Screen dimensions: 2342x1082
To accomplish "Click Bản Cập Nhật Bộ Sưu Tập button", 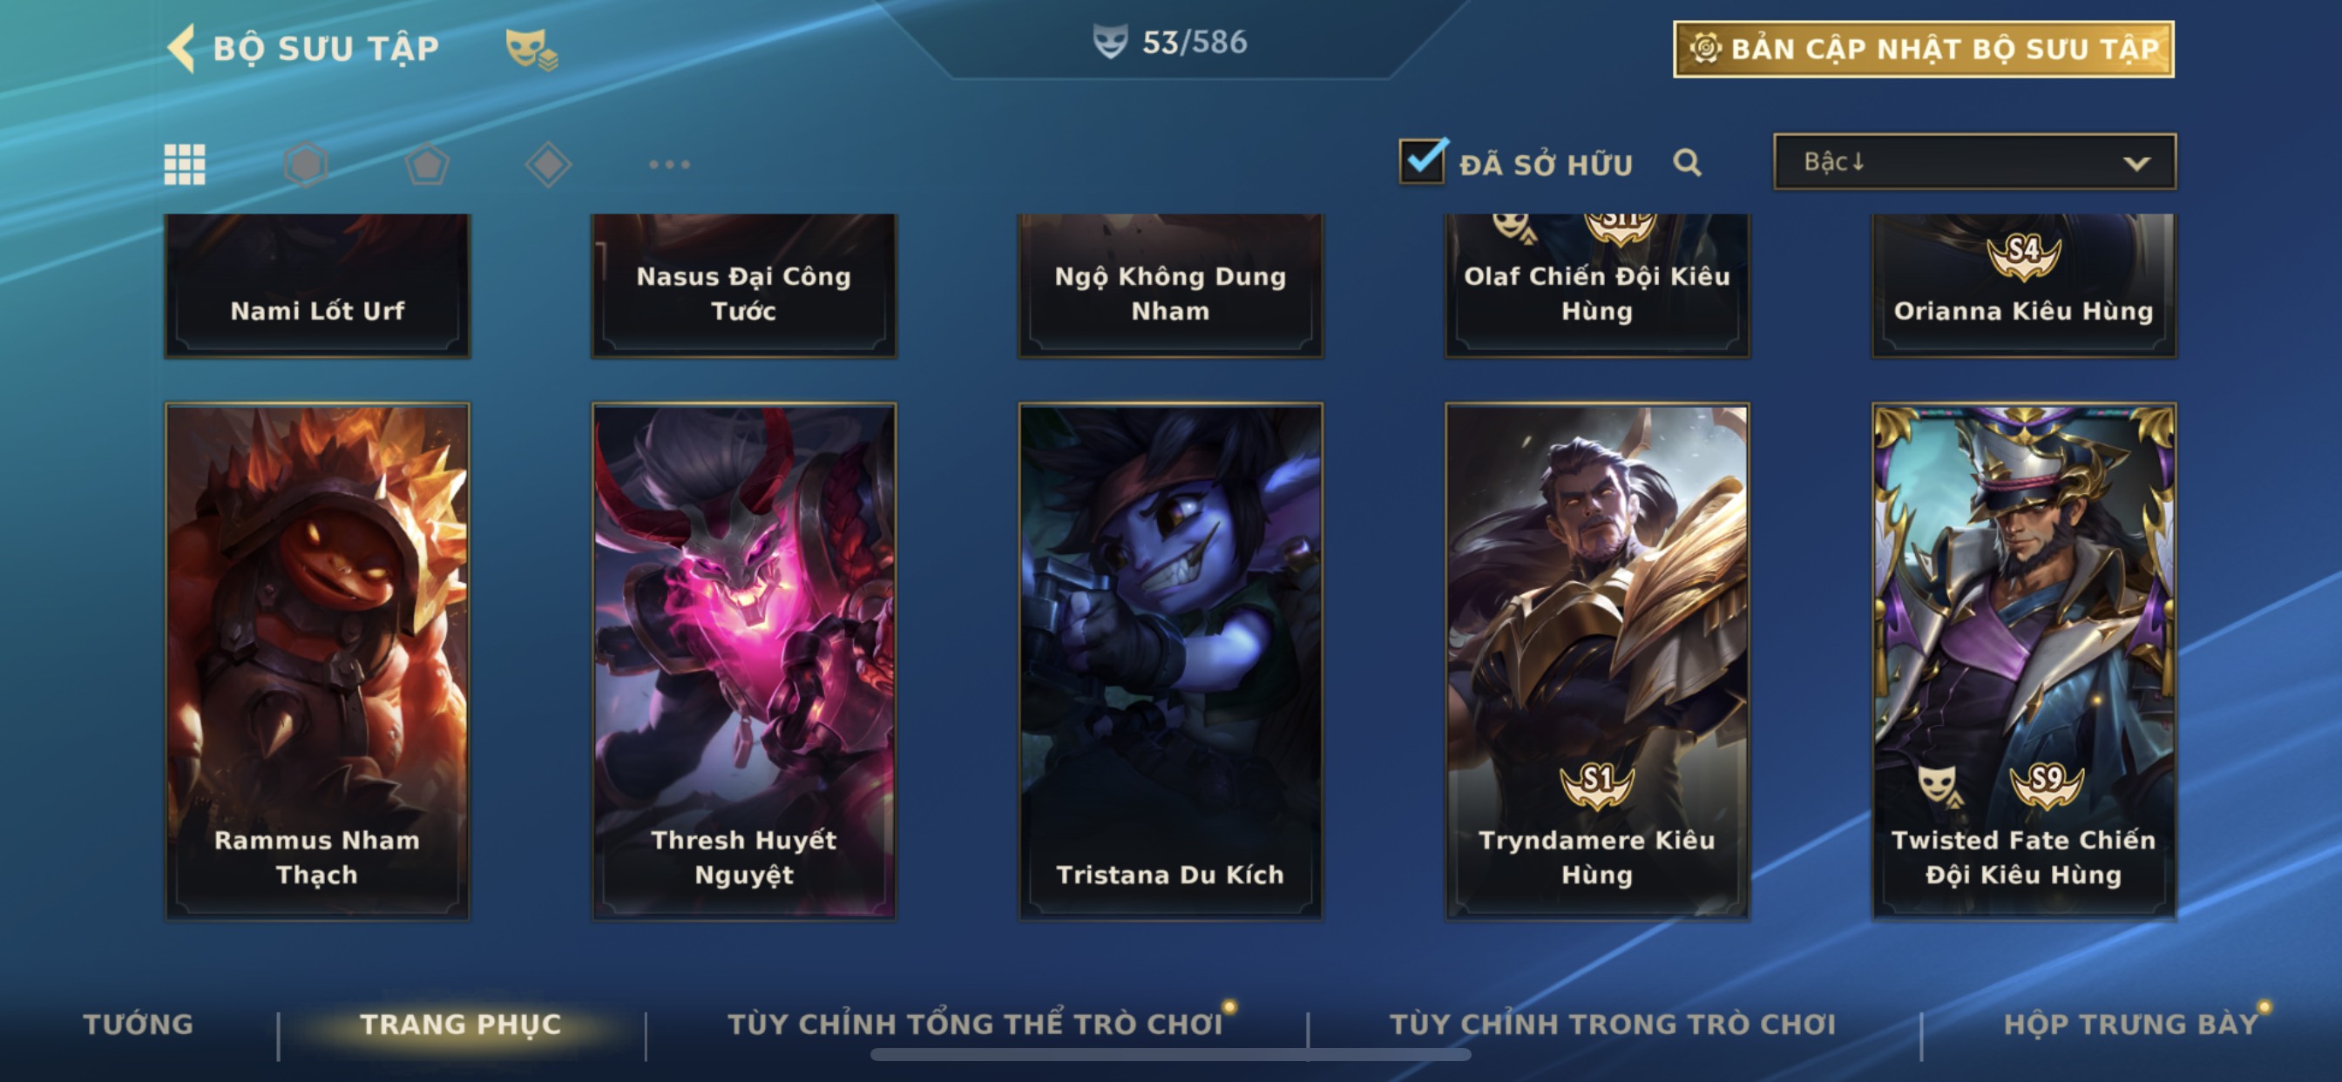I will pyautogui.click(x=1923, y=49).
